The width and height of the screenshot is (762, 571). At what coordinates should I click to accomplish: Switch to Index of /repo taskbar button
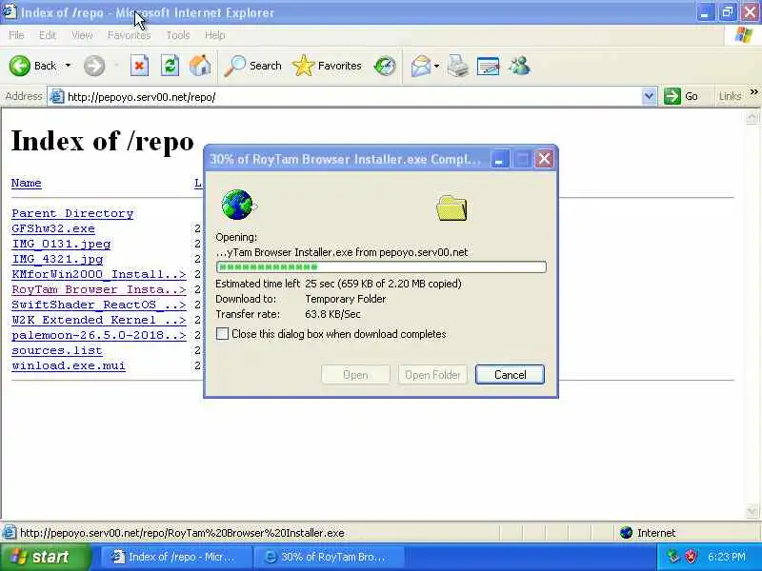(x=176, y=557)
